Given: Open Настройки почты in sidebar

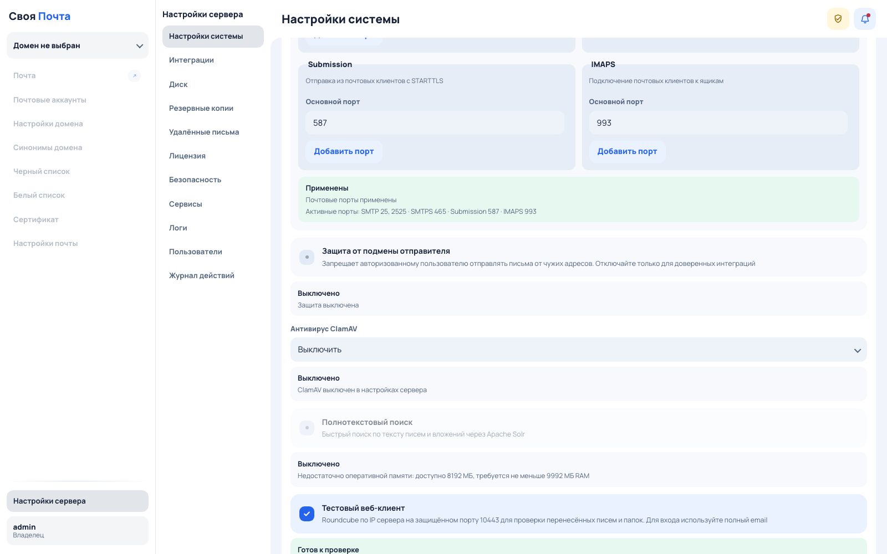Looking at the screenshot, I should pos(78,243).
